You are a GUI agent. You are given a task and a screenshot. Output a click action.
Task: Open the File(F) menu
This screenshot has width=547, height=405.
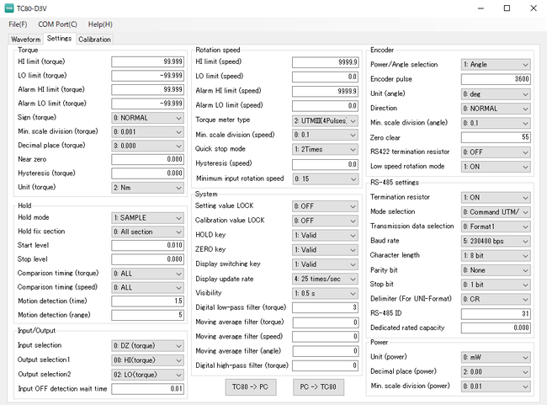18,24
